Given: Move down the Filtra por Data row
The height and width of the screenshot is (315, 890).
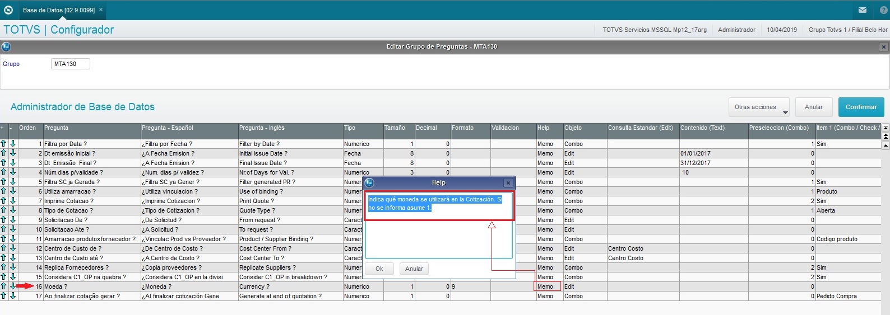Looking at the screenshot, I should tap(13, 144).
